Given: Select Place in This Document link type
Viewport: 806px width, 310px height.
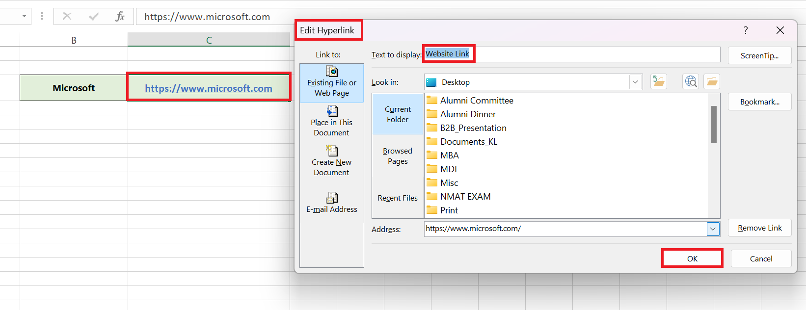Looking at the screenshot, I should point(332,122).
